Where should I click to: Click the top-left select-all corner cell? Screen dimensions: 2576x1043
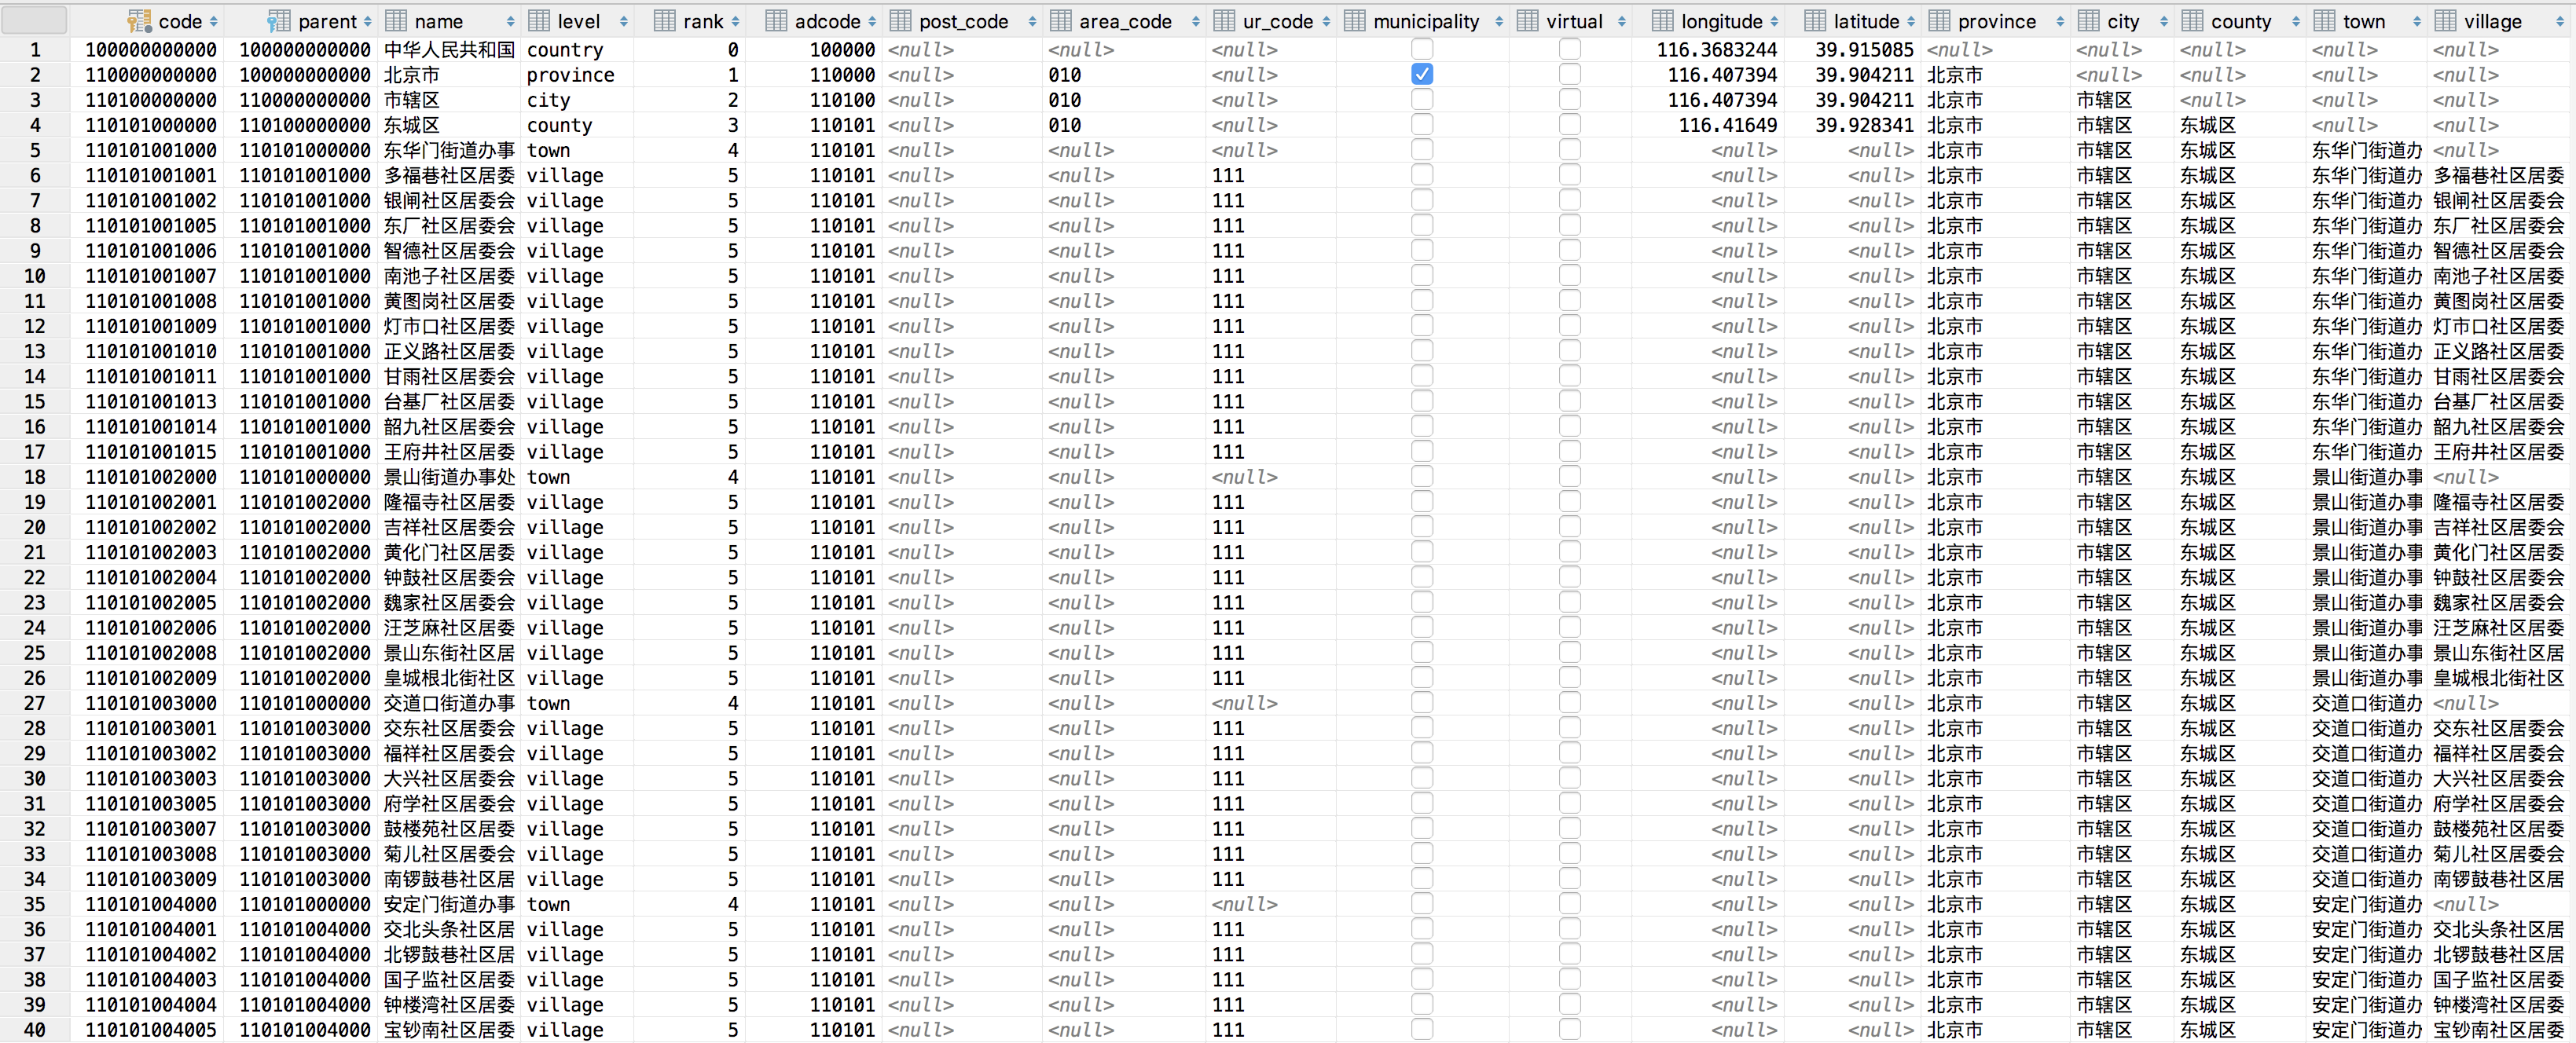35,21
